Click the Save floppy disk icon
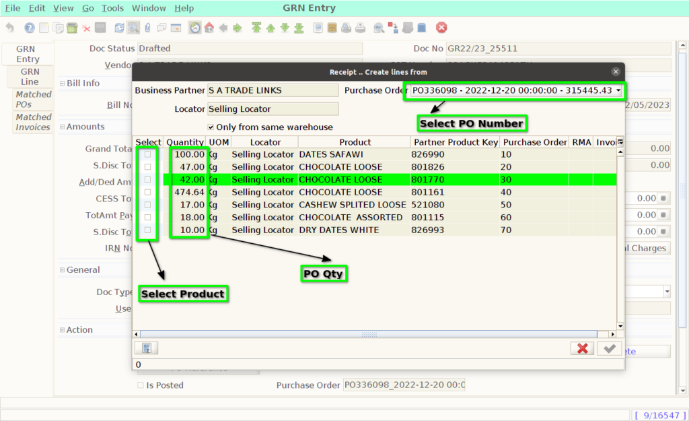This screenshot has width=689, height=421. pos(100,28)
